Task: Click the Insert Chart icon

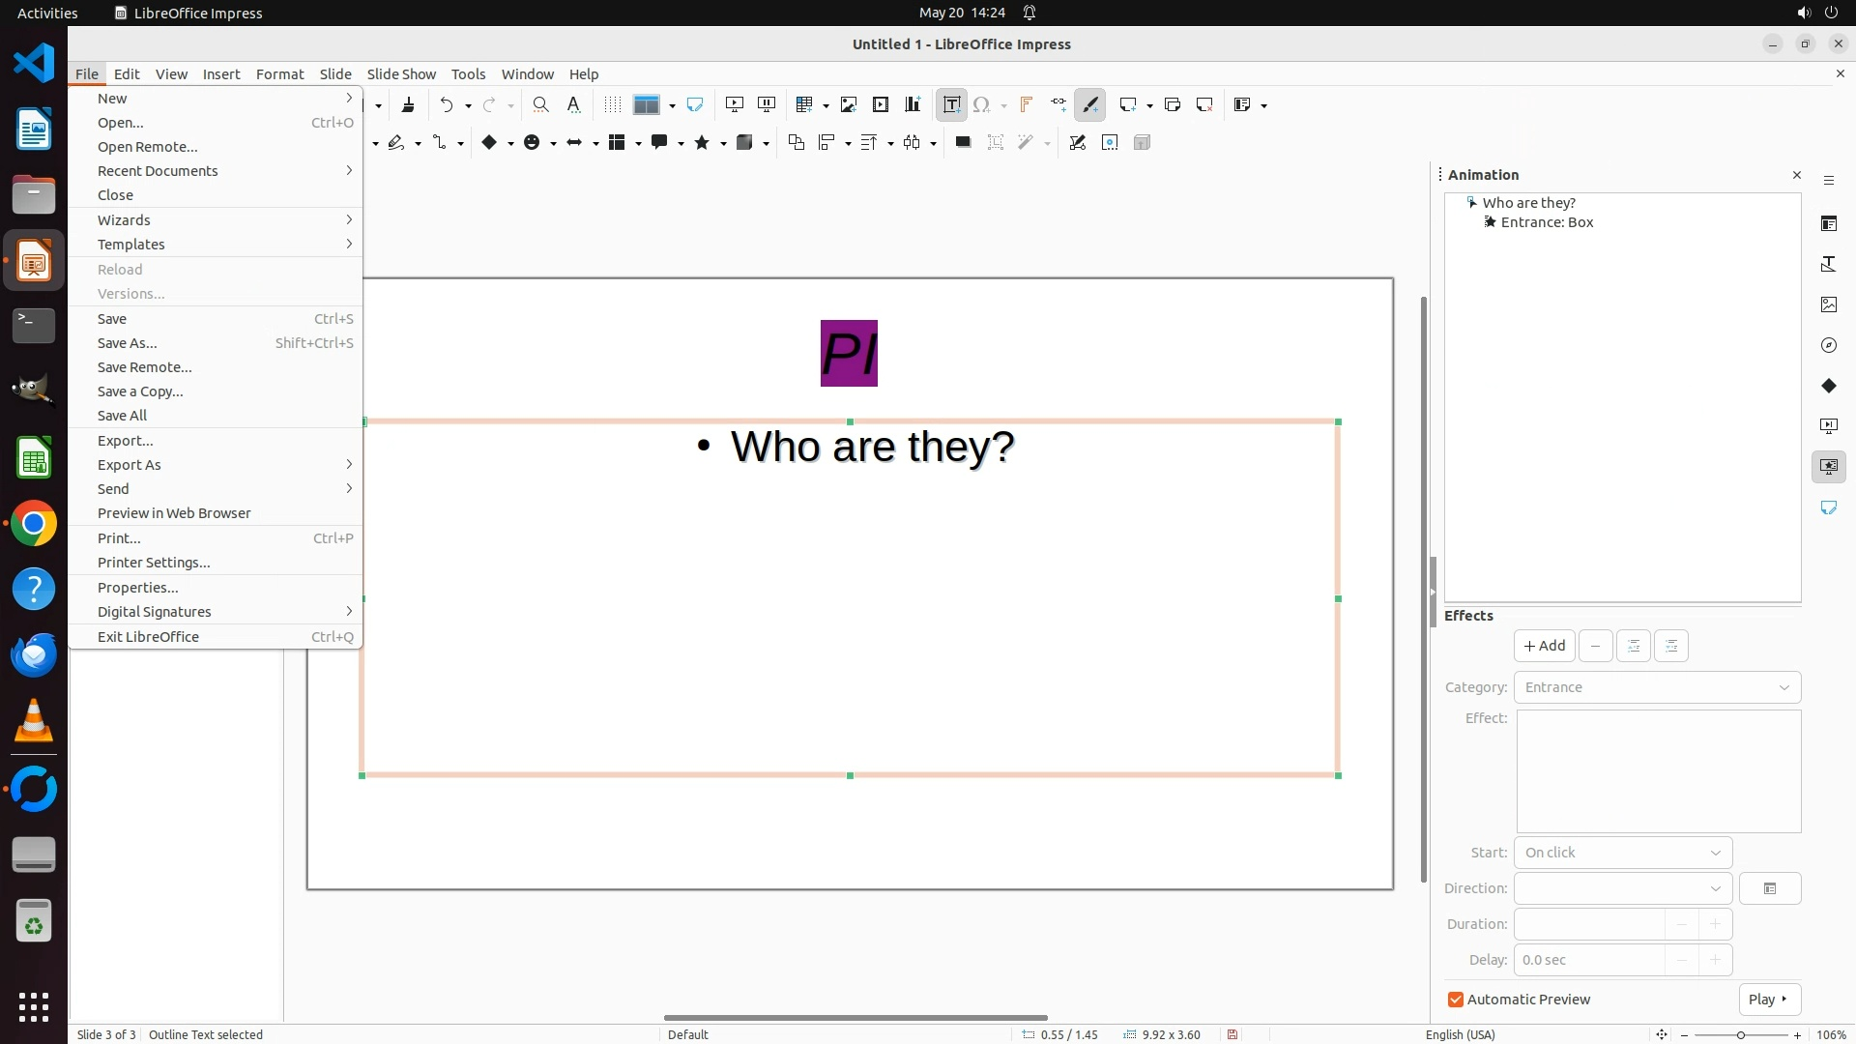Action: click(x=912, y=105)
